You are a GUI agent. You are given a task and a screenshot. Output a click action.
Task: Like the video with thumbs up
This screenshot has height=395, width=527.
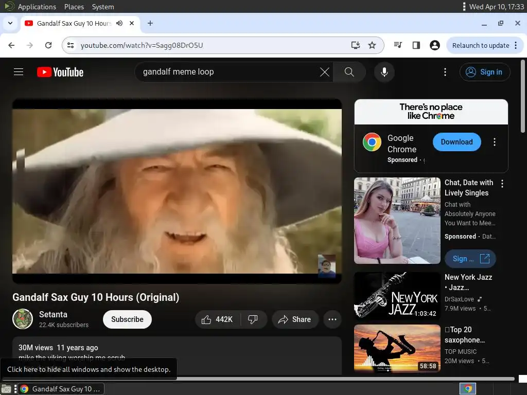coord(218,319)
